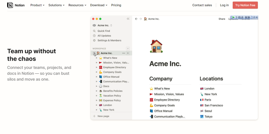
Task: Click the house icon in the breadcrumb
Action: (x=145, y=19)
